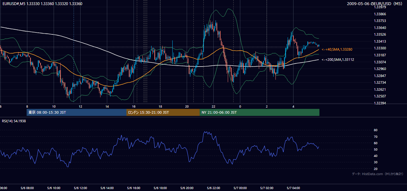Click the '5/7 00:00' bottom time label
407x191 pixels.
240,188
